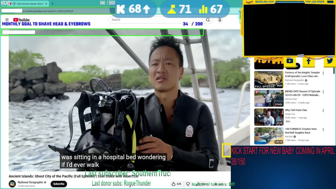This screenshot has width=336, height=189.
Task: Open Why I left FaZe Clan title
Action: click(296, 110)
